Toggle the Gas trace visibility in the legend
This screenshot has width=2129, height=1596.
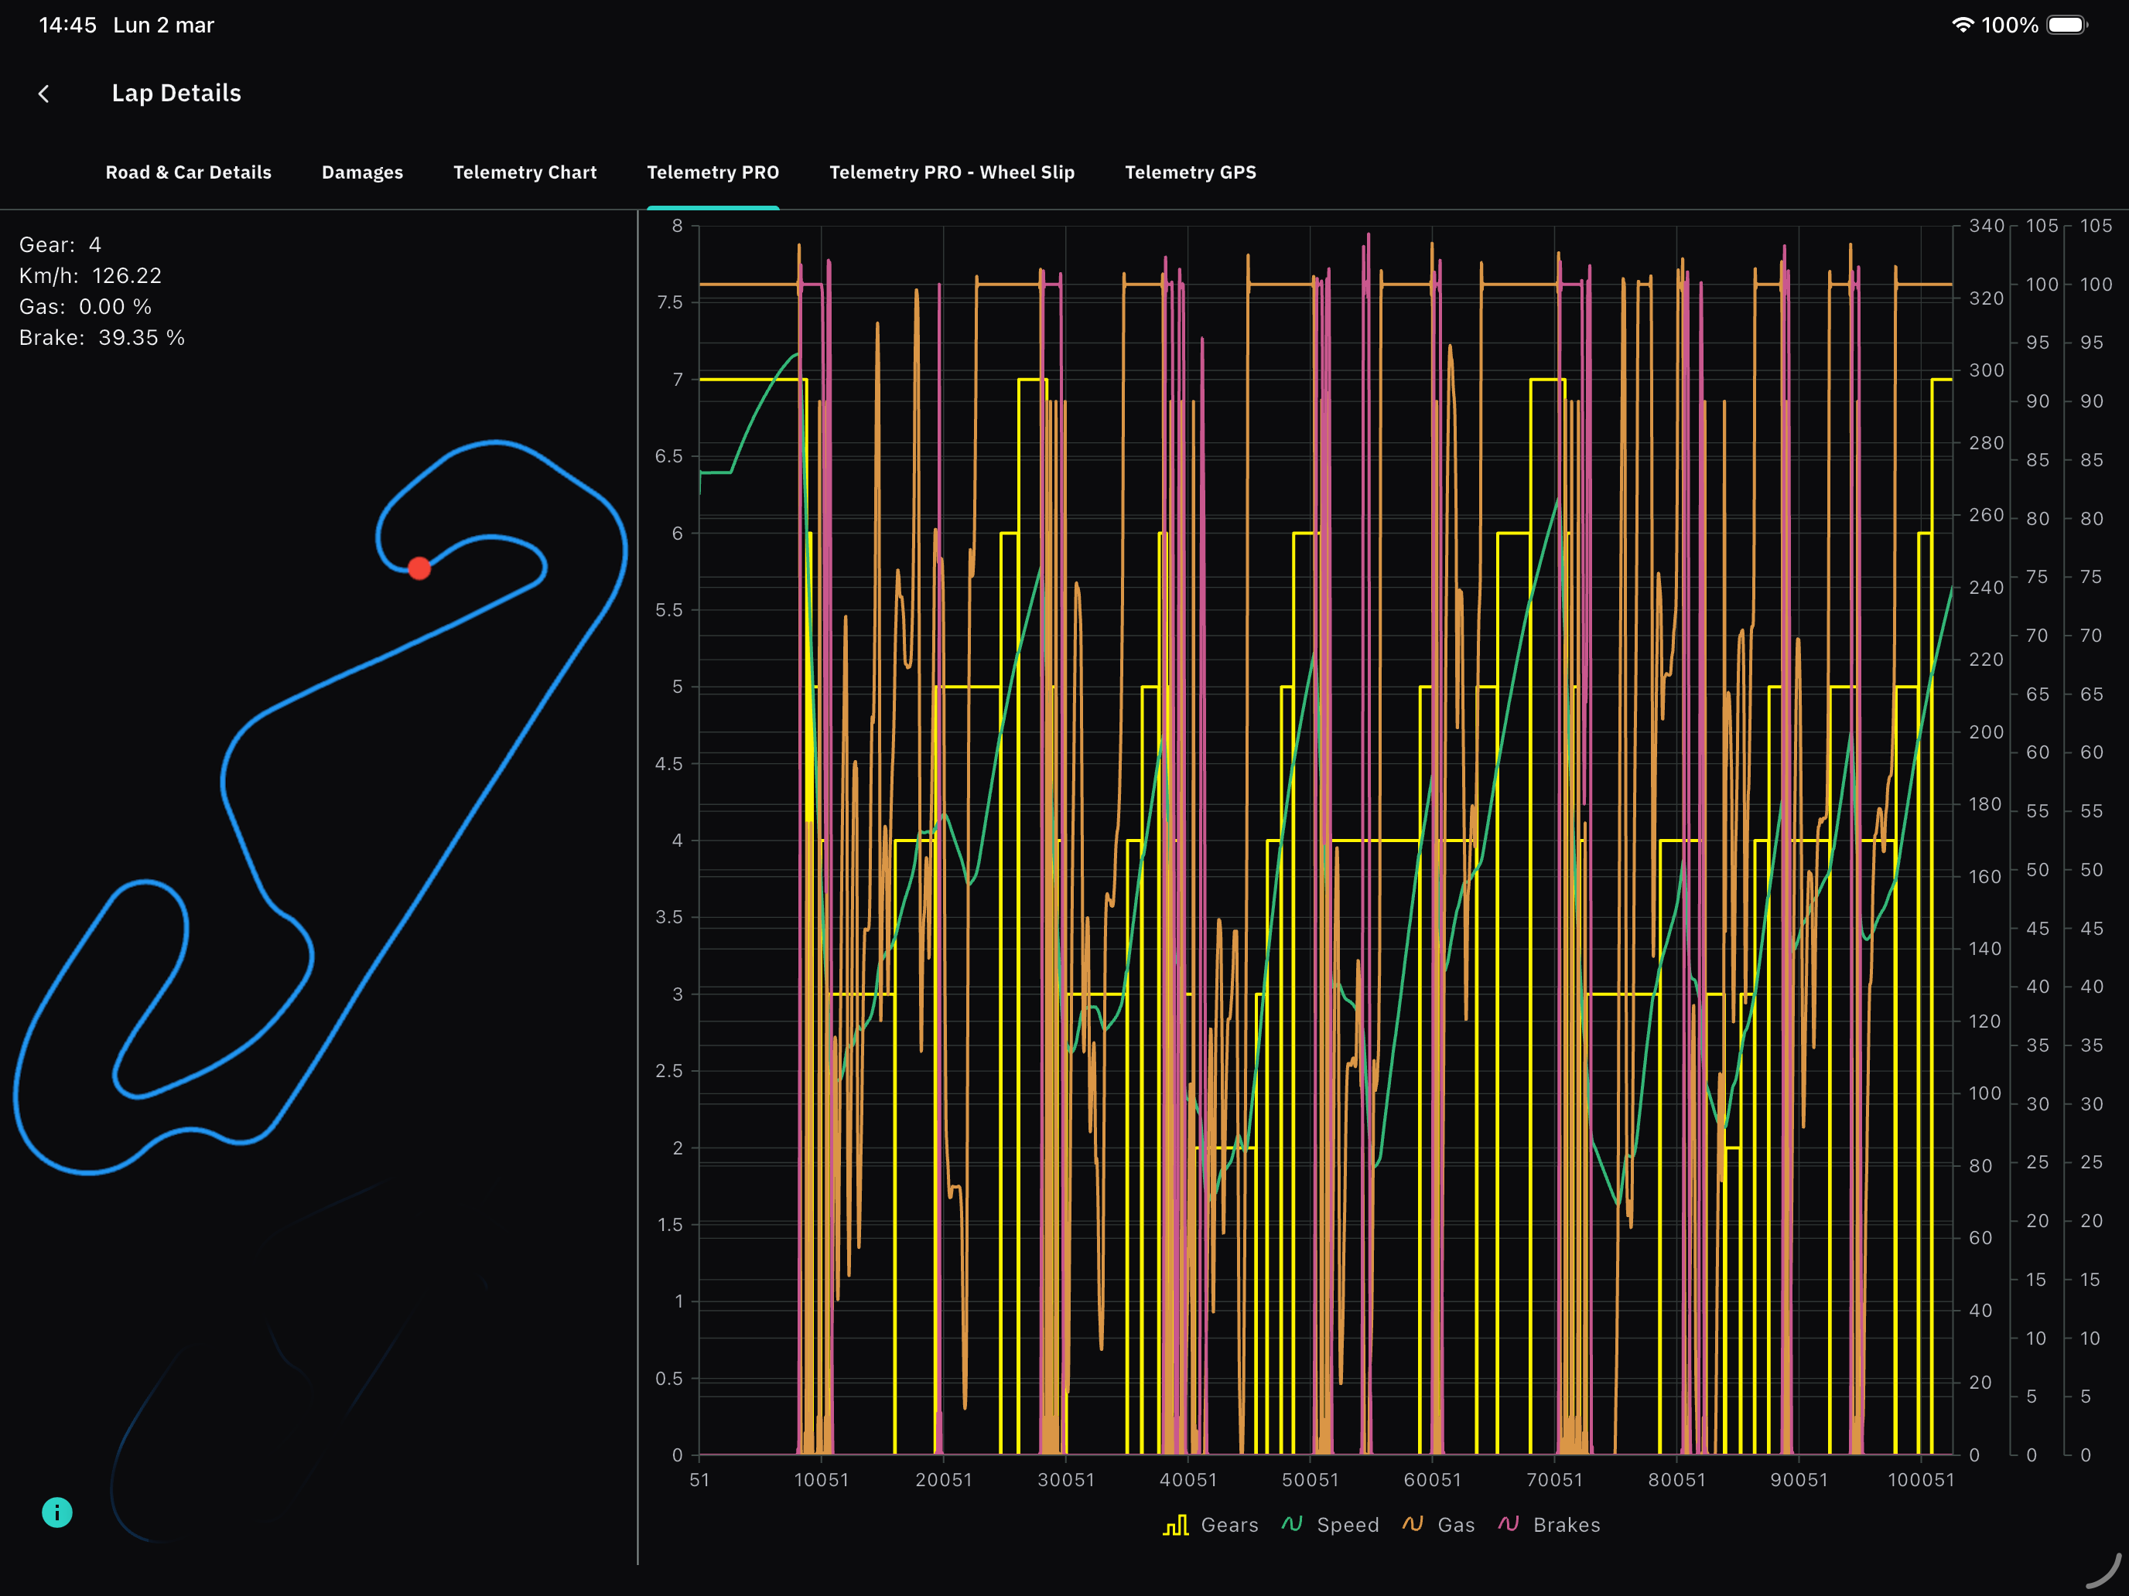pyautogui.click(x=1457, y=1525)
